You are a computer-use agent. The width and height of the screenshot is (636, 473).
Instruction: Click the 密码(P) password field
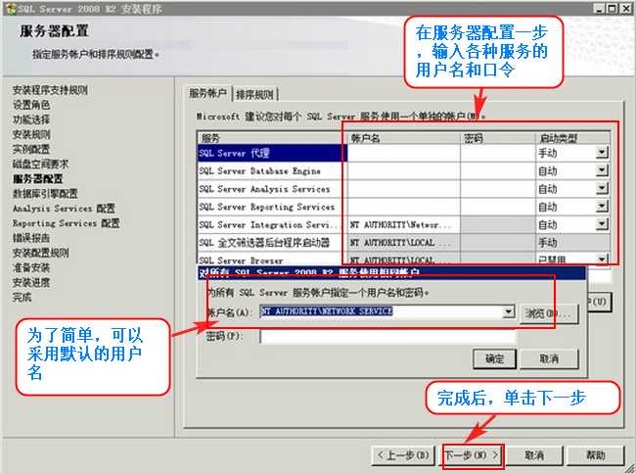(x=387, y=337)
